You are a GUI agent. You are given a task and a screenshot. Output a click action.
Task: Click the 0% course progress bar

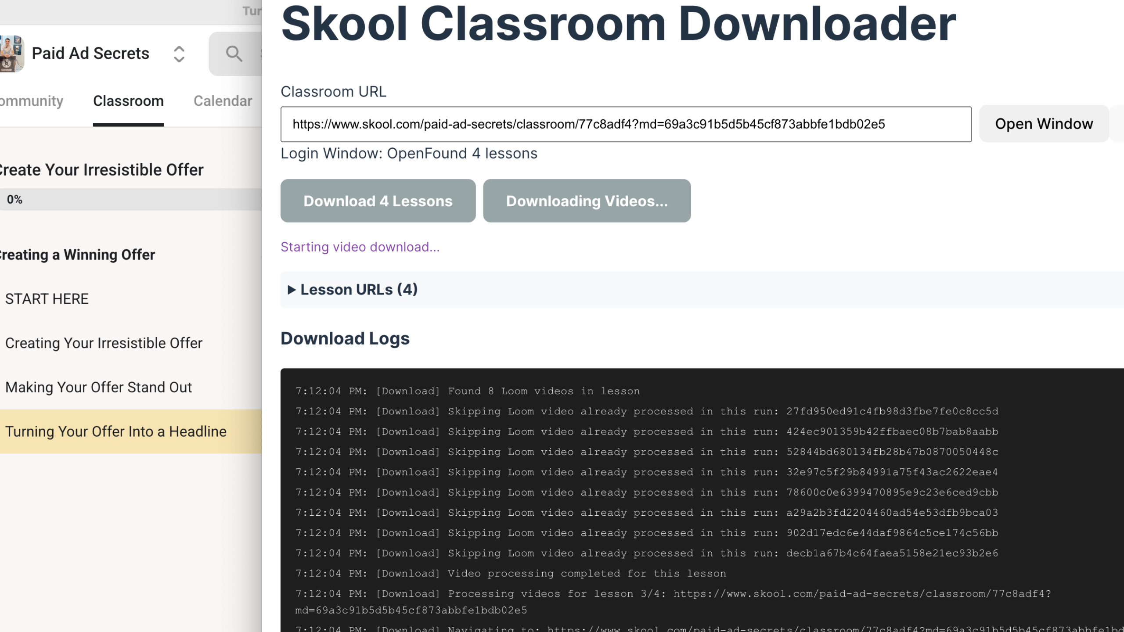click(131, 200)
